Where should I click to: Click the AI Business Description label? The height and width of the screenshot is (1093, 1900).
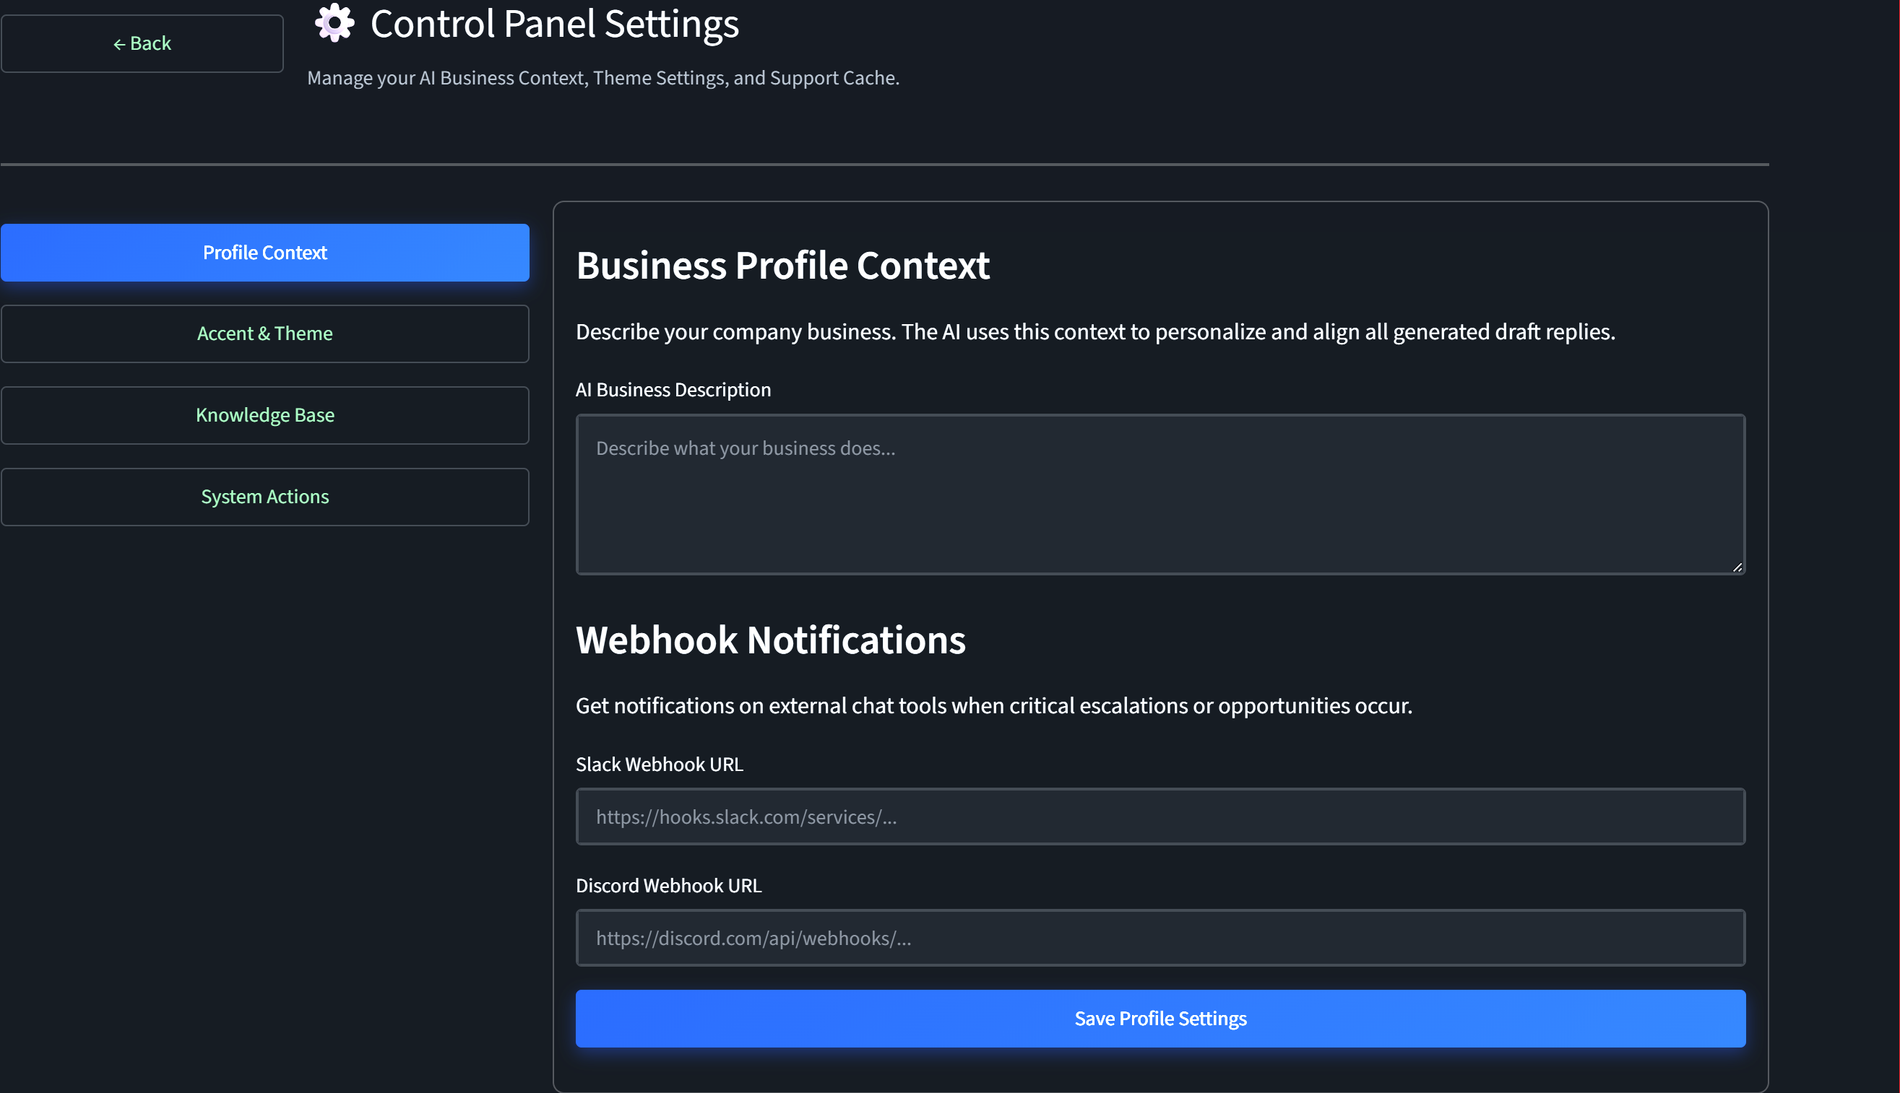tap(673, 390)
